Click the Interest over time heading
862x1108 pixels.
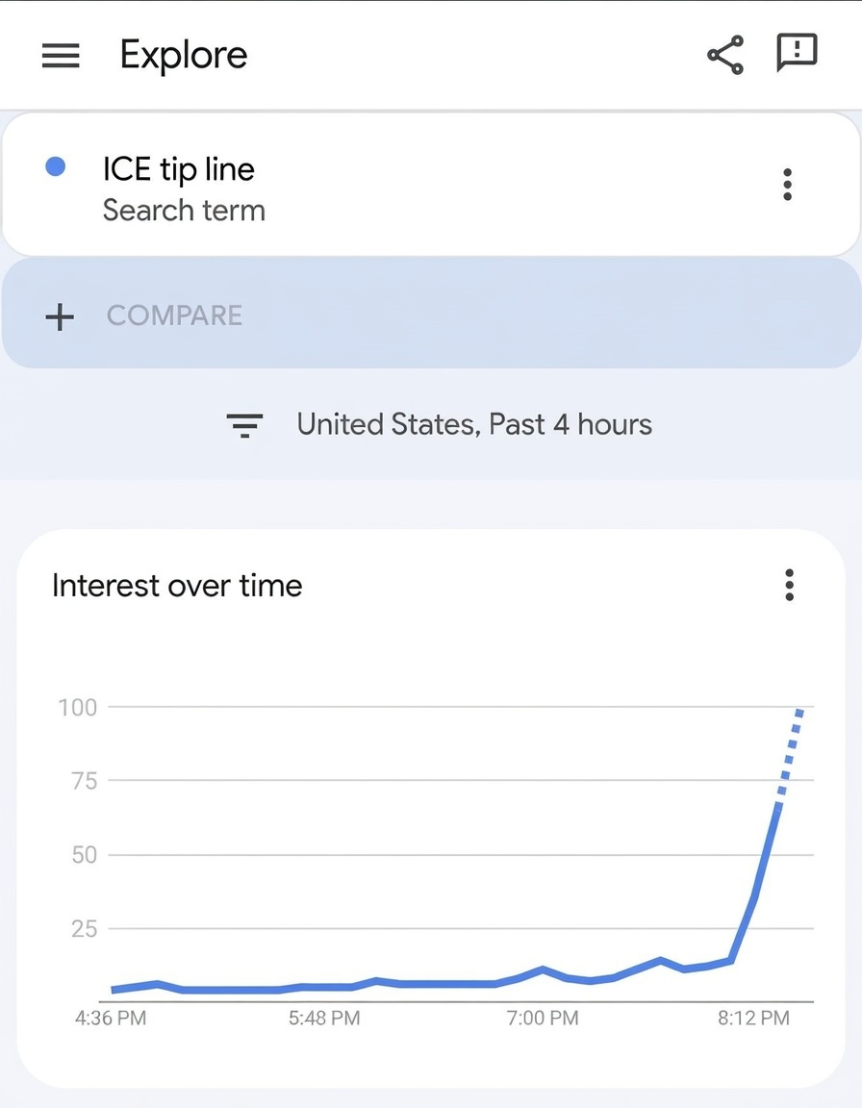click(177, 586)
